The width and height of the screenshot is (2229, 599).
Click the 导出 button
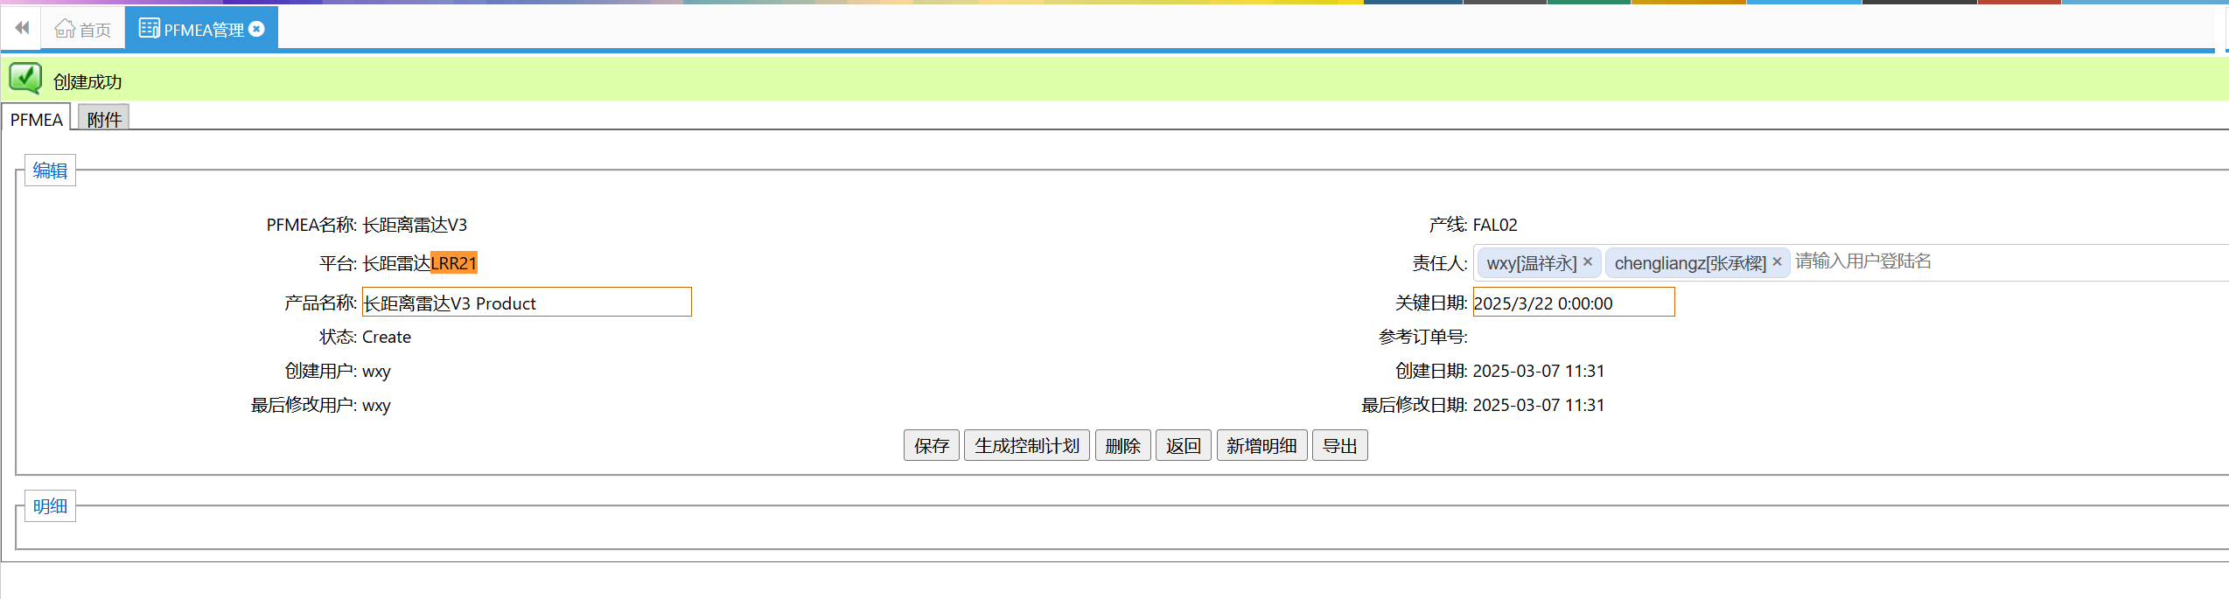[1339, 446]
